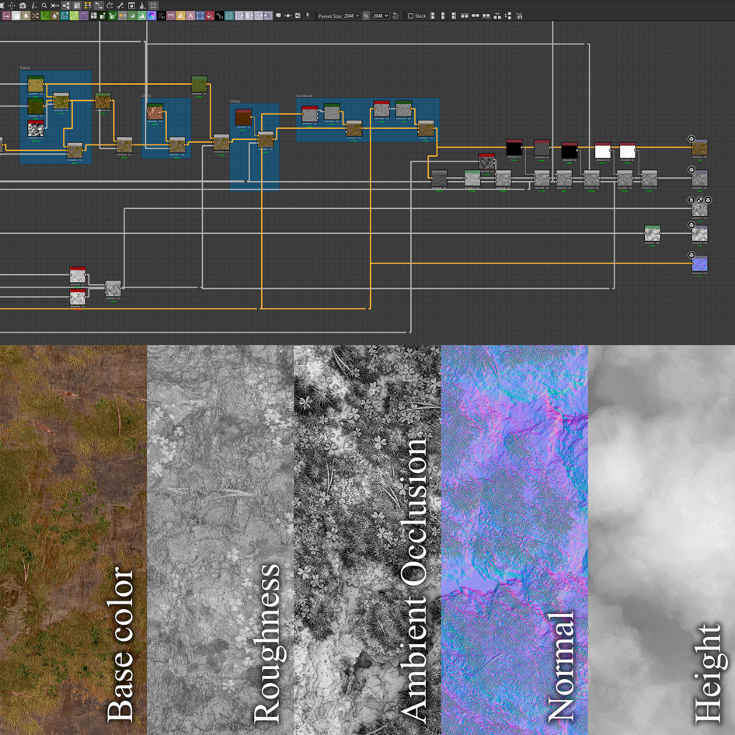This screenshot has height=735, width=735.
Task: Select the Base color output node thumbnail
Action: tap(700, 148)
